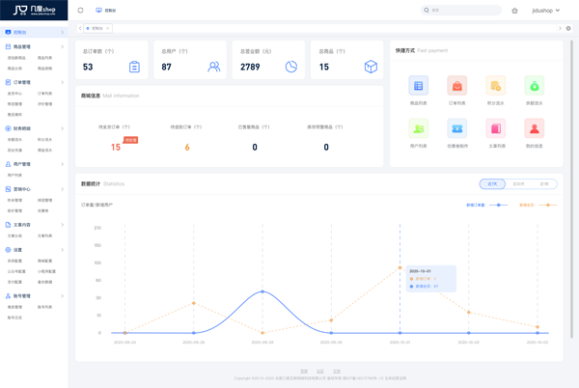This screenshot has height=388, width=579.
Task: Click the home icon near username
Action: pyautogui.click(x=514, y=11)
